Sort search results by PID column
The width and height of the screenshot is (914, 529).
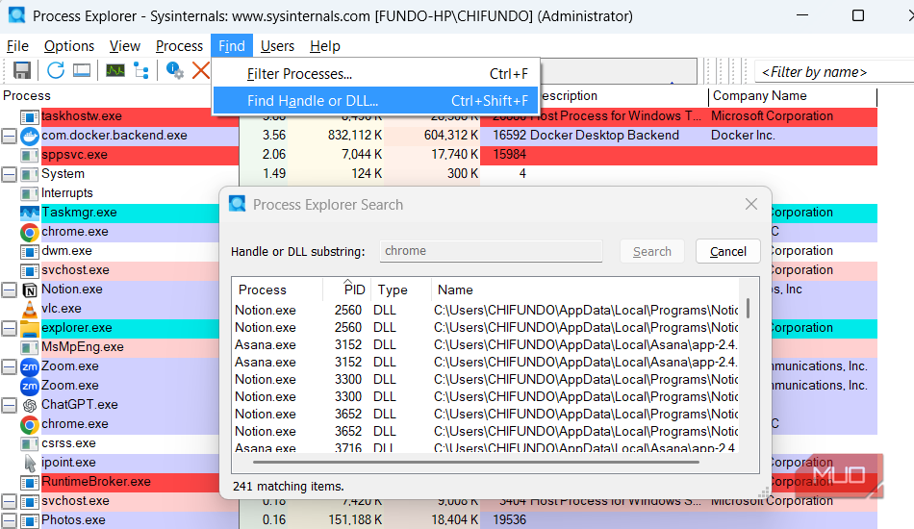[x=348, y=290]
